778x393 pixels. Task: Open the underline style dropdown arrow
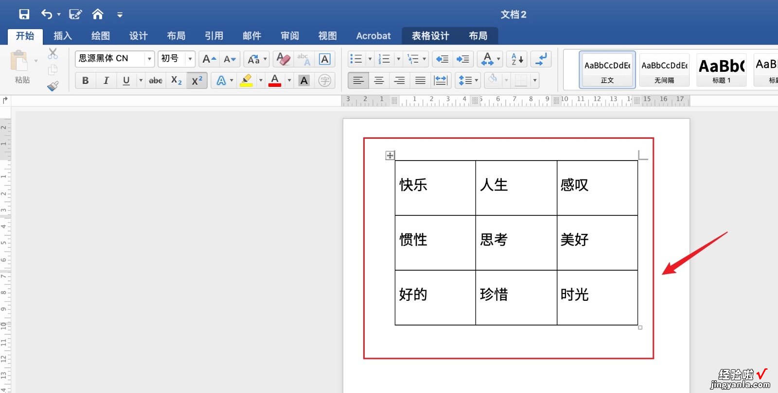[141, 81]
